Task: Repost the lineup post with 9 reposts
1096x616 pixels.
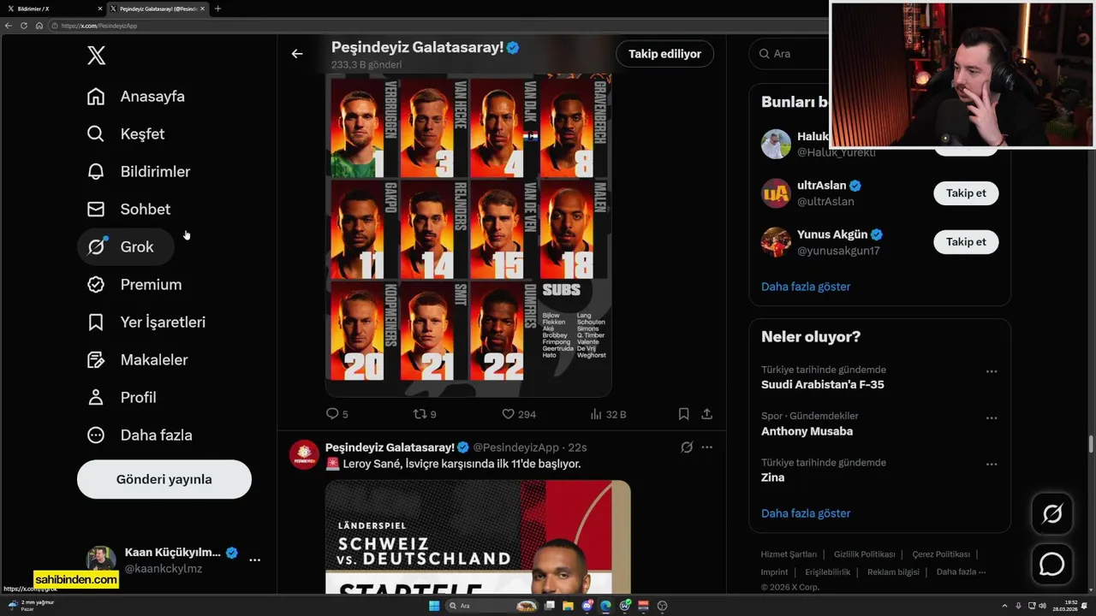Action: [425, 414]
